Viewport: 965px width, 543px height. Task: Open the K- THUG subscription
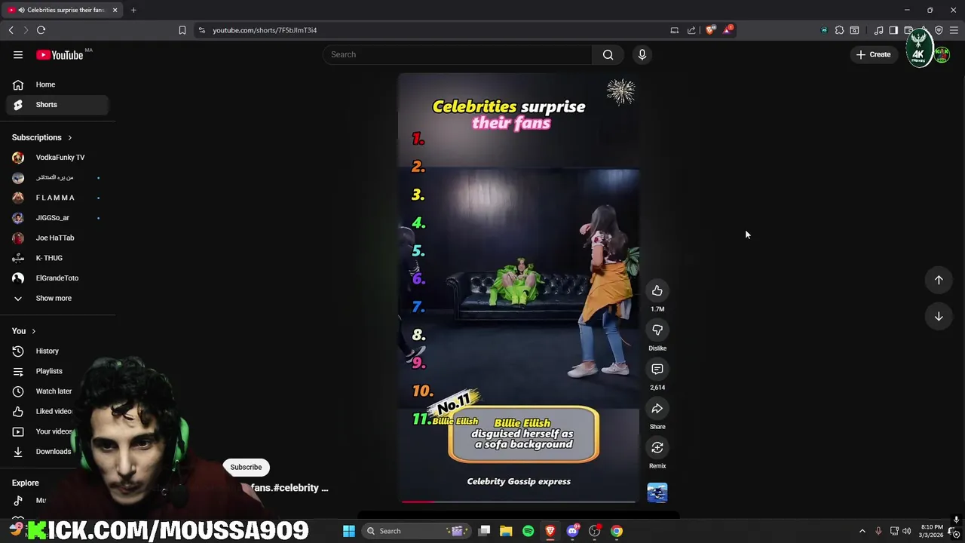coord(58,258)
